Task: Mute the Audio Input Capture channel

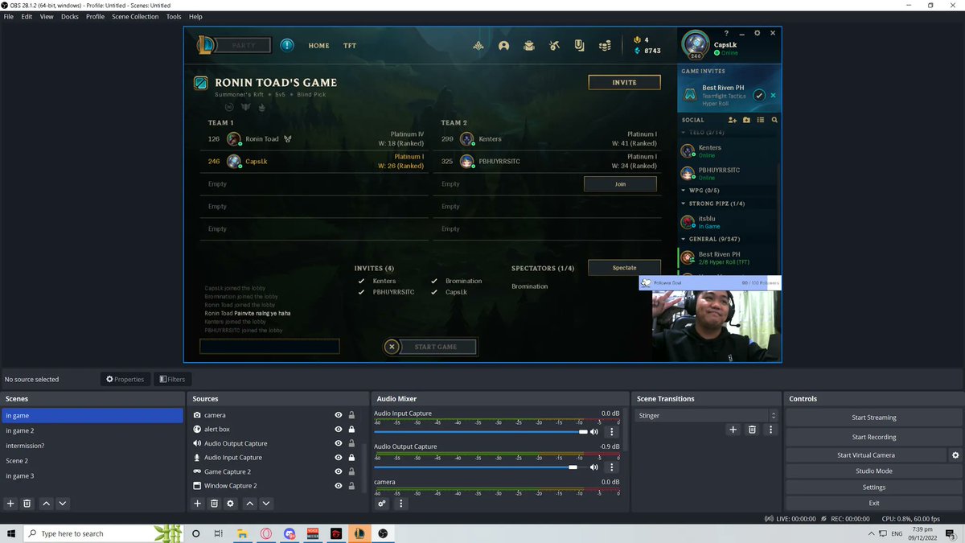Action: [x=594, y=431]
